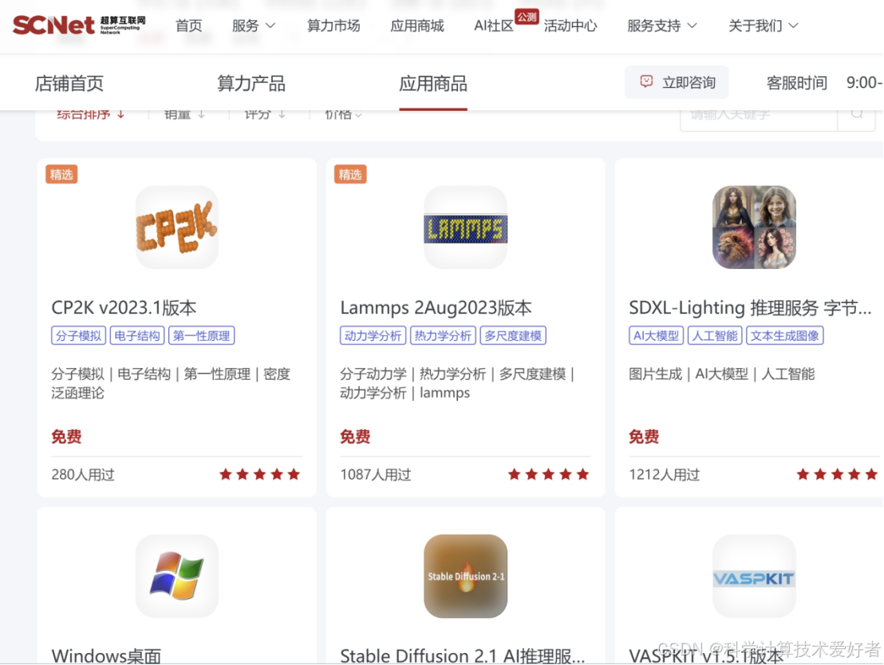Click the 1087人用过 usage count

[376, 475]
